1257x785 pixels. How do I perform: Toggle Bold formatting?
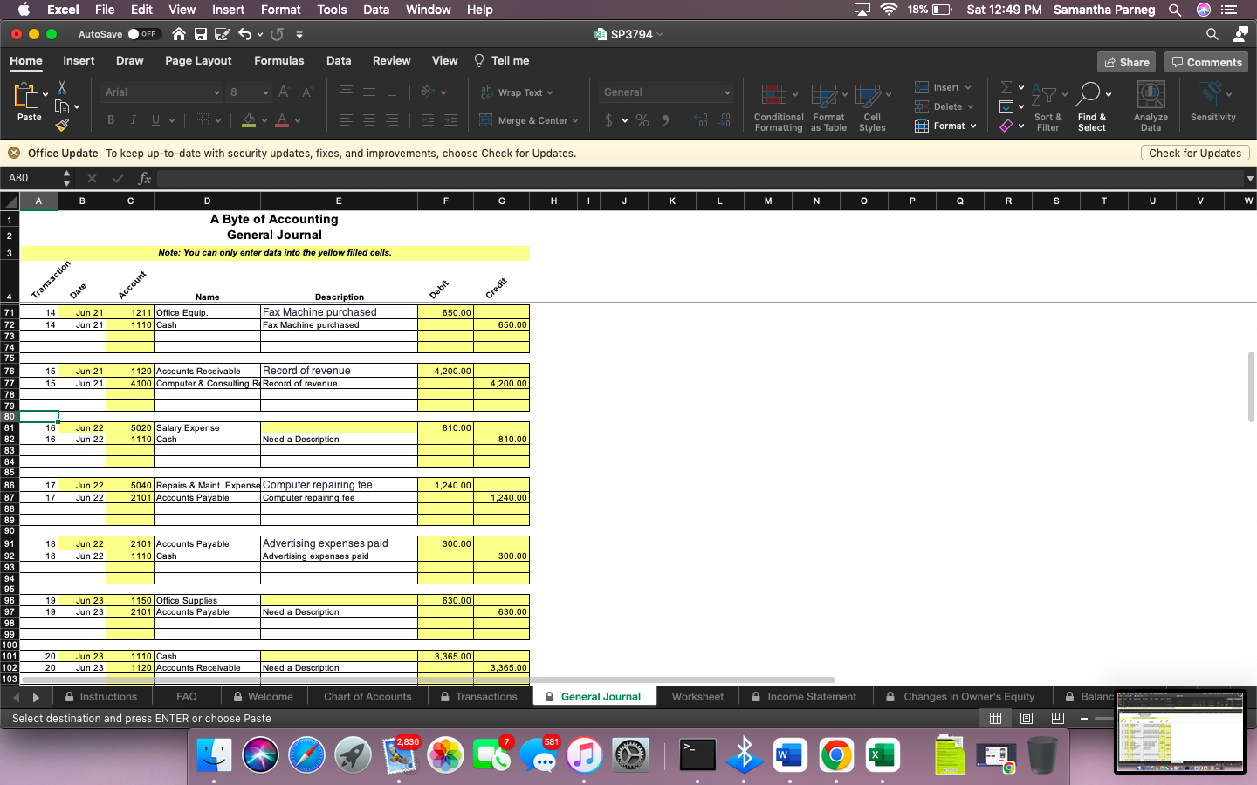coord(110,119)
